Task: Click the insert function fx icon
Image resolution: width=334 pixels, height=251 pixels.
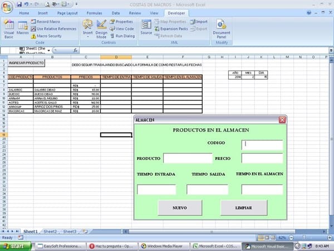Action: click(75, 50)
